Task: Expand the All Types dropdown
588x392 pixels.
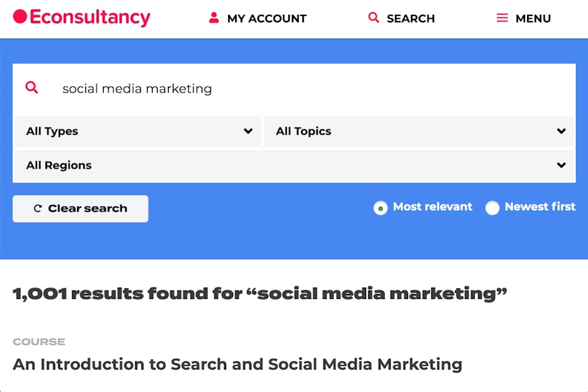Action: point(137,132)
